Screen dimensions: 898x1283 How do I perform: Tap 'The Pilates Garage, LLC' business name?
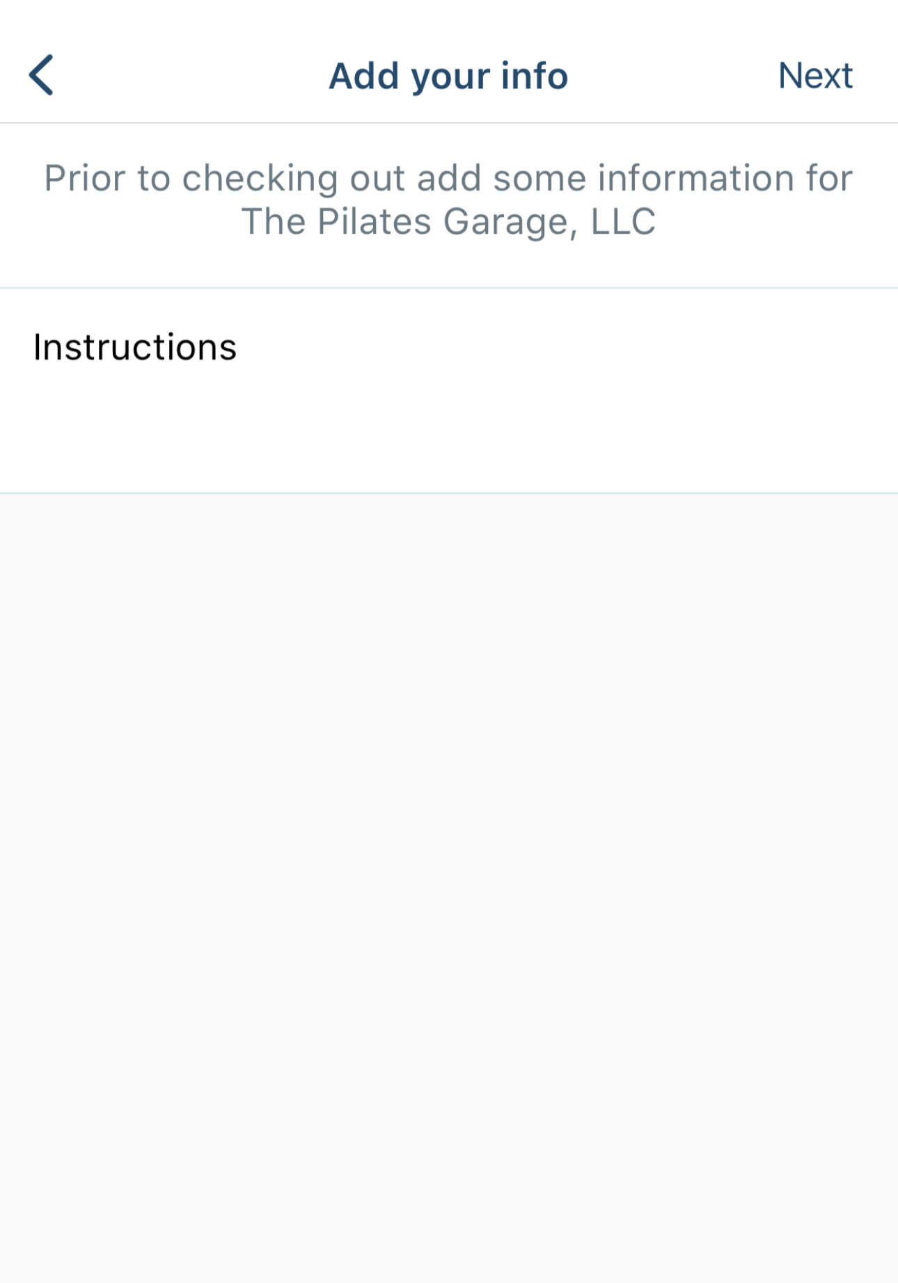[448, 222]
